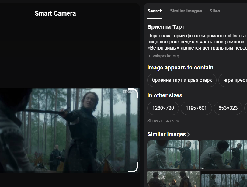
Task: Expand Show all sizes
Action: pyautogui.click(x=163, y=121)
